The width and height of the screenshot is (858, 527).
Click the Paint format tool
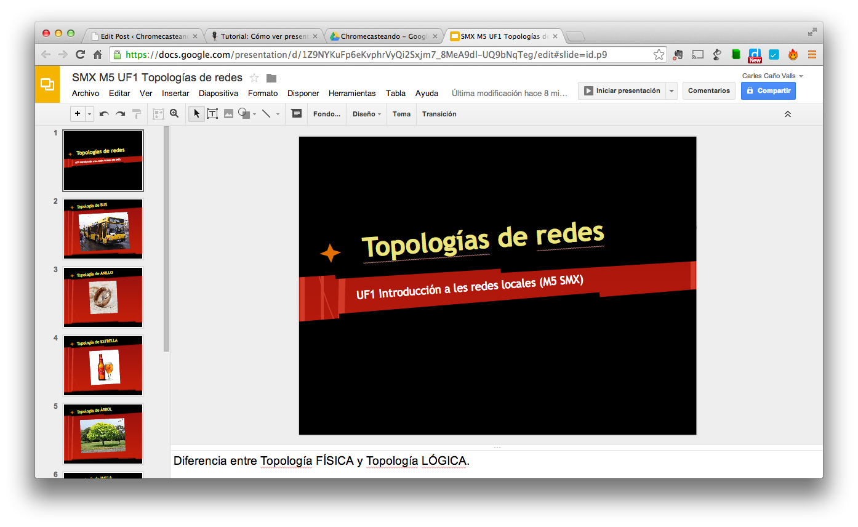pyautogui.click(x=136, y=113)
